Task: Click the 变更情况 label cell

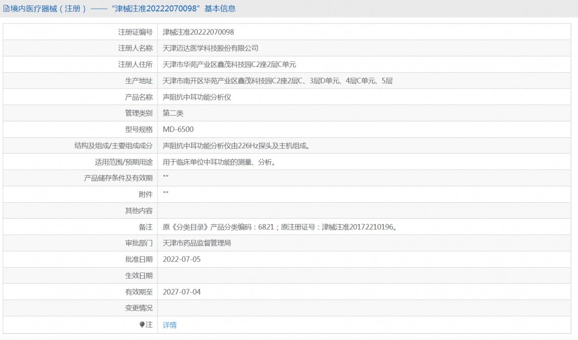Action: point(80,308)
